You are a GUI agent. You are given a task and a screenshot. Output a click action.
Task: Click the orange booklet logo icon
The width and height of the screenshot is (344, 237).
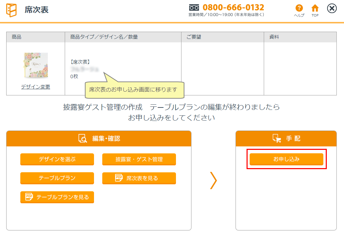11,10
